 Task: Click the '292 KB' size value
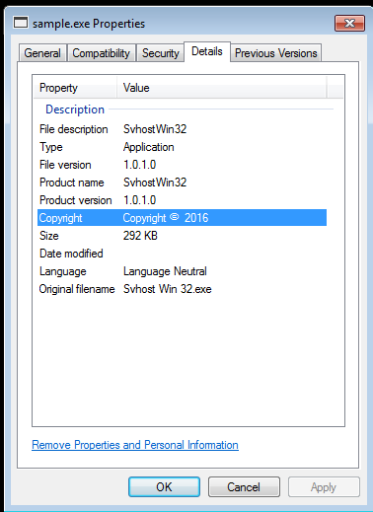[140, 236]
